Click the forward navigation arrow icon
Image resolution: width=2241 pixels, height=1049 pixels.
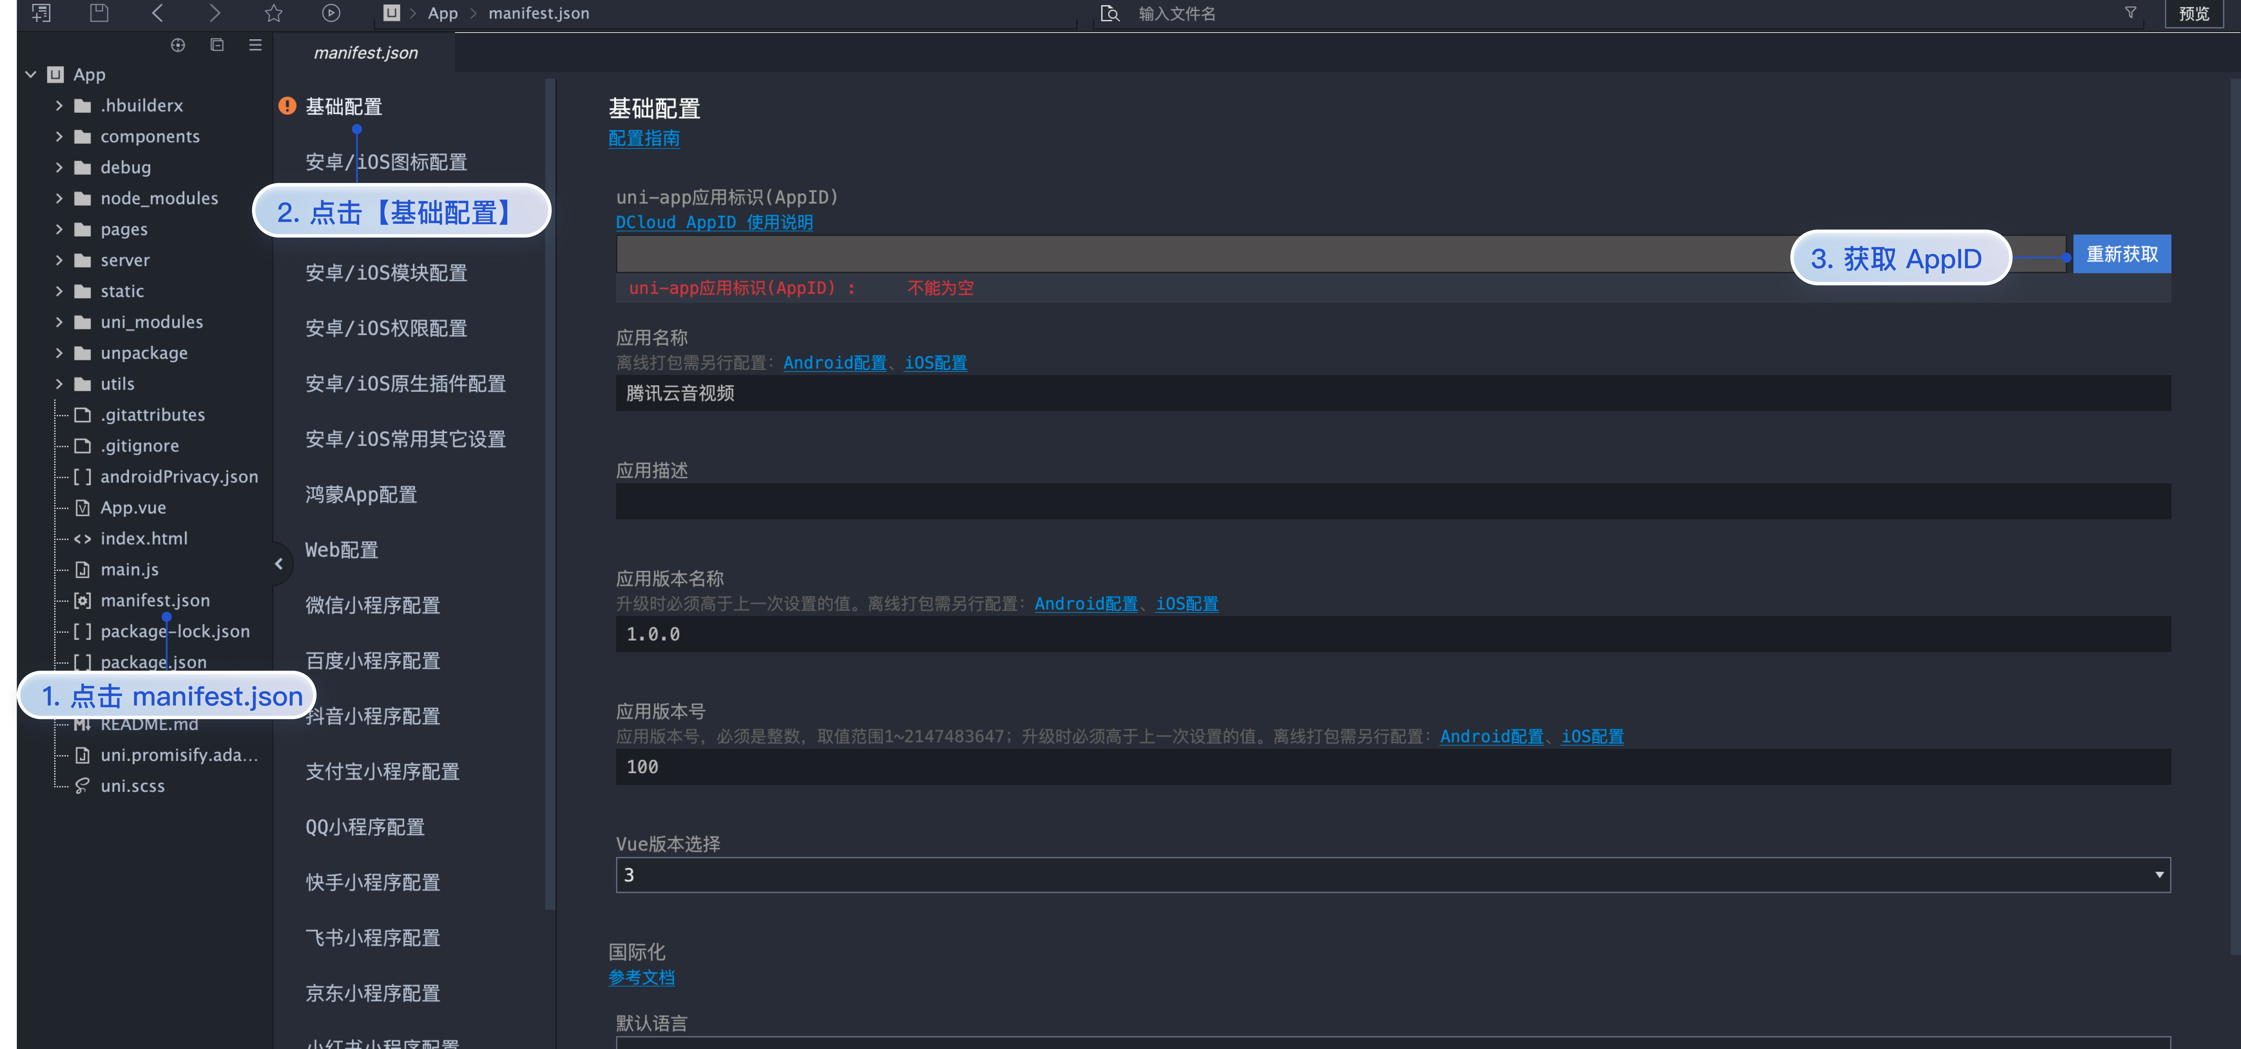click(215, 13)
